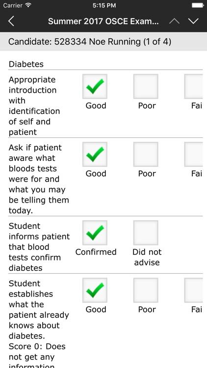This screenshot has height=368, width=207.
Task: Go to next candidate with down chevron
Action: pyautogui.click(x=193, y=22)
